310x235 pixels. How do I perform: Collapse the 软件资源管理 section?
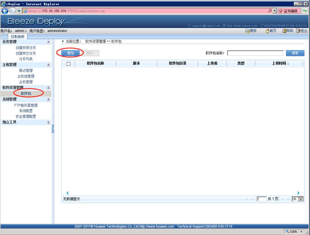pyautogui.click(x=48, y=88)
